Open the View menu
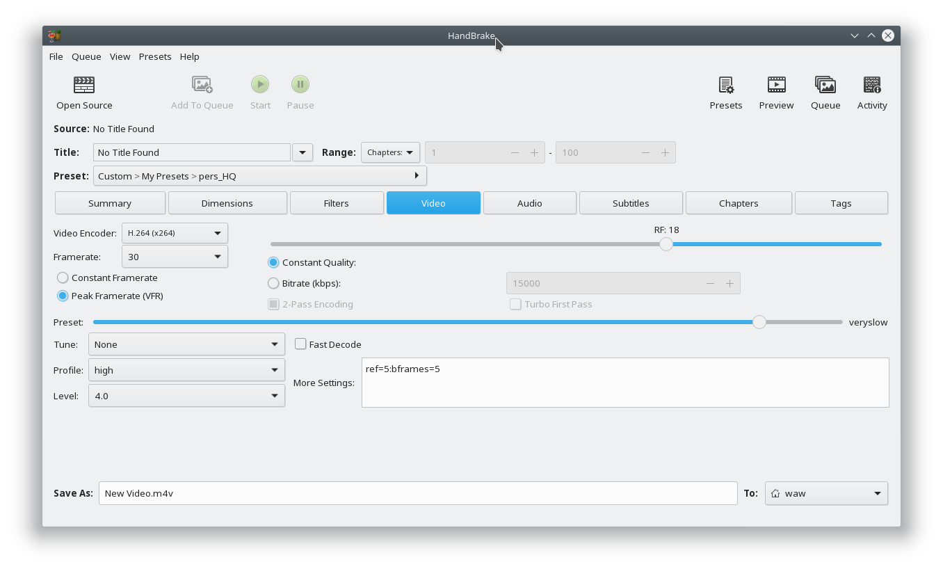This screenshot has width=943, height=569. [x=120, y=56]
